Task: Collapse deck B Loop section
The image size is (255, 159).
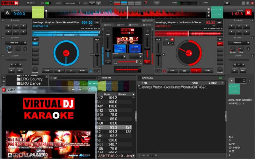Action: click(x=252, y=56)
